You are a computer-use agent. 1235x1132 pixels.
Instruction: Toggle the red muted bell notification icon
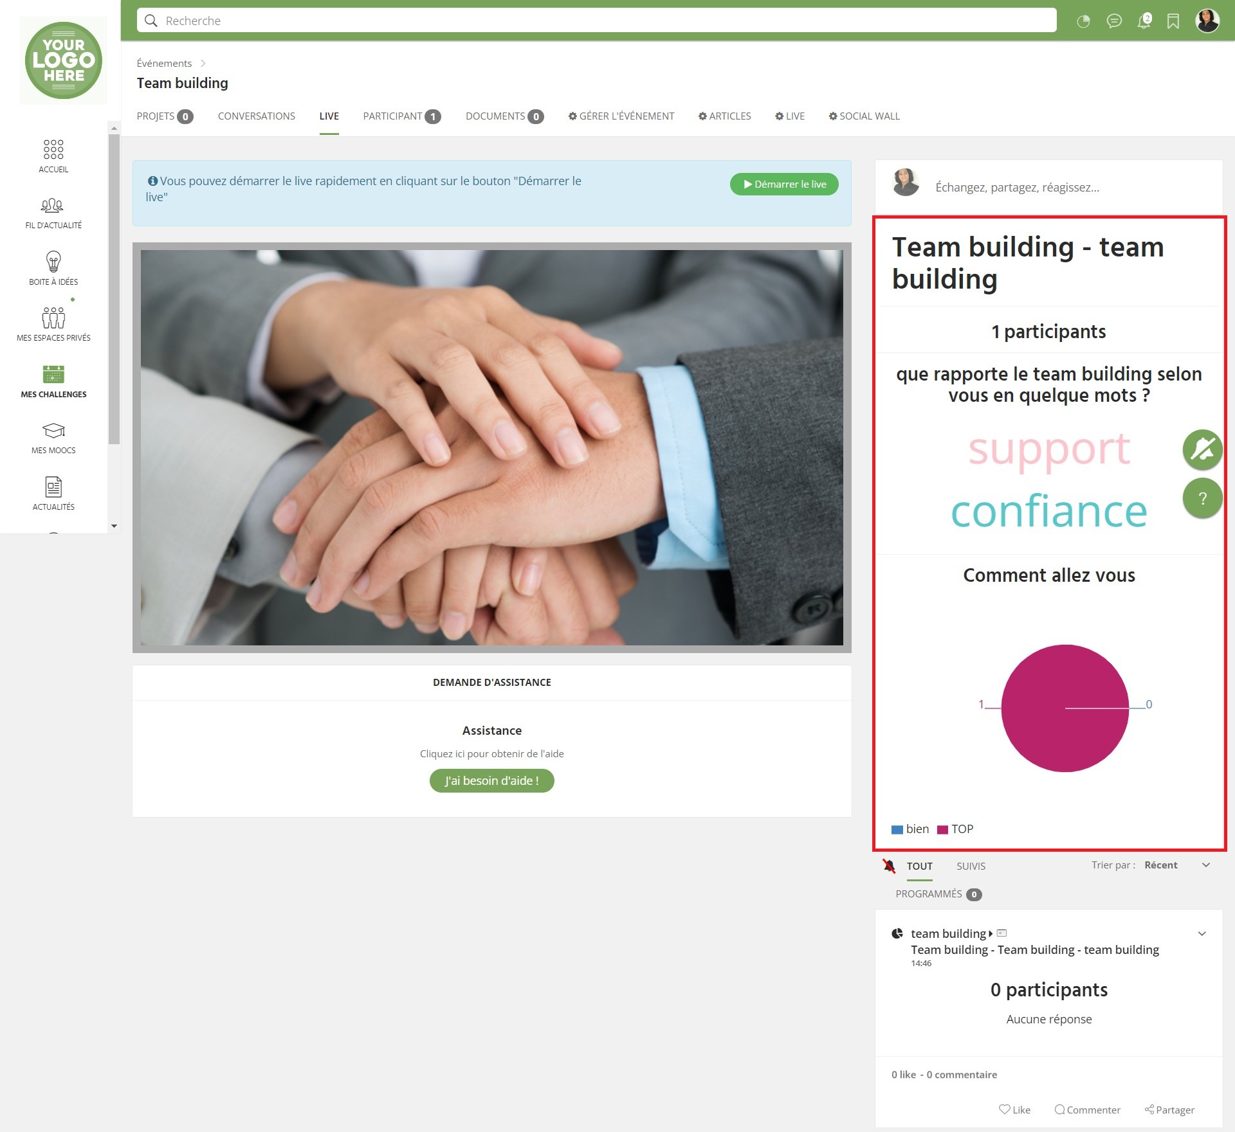click(889, 866)
